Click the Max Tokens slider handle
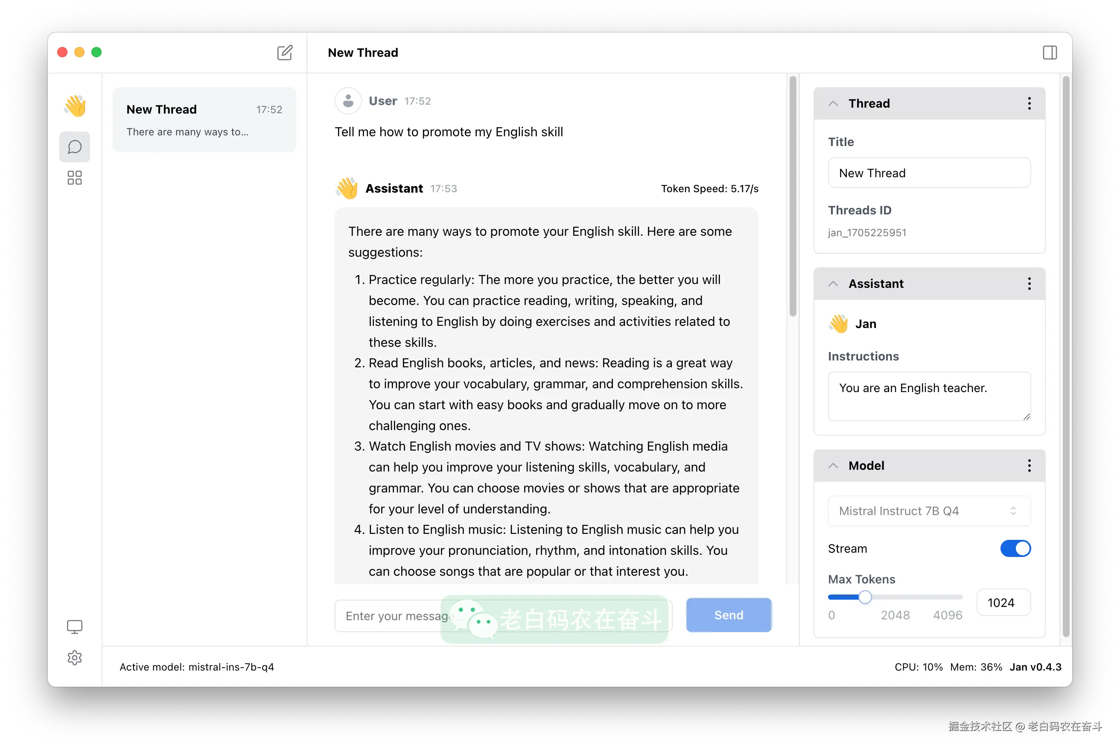 click(865, 597)
